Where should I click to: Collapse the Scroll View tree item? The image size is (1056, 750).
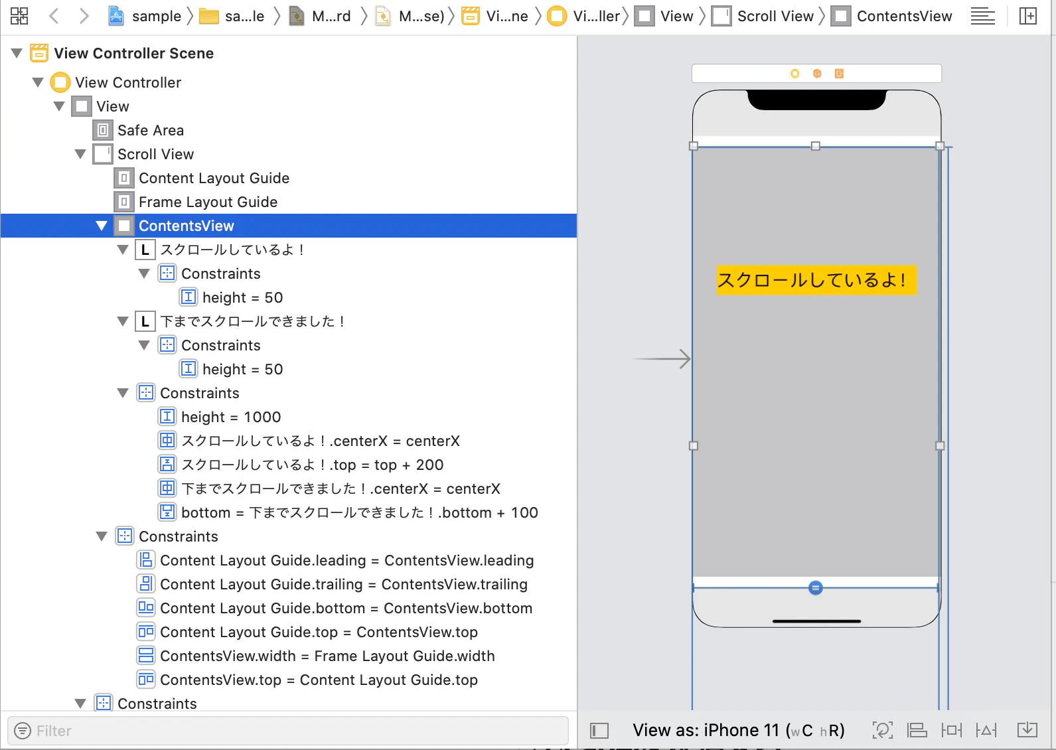80,154
